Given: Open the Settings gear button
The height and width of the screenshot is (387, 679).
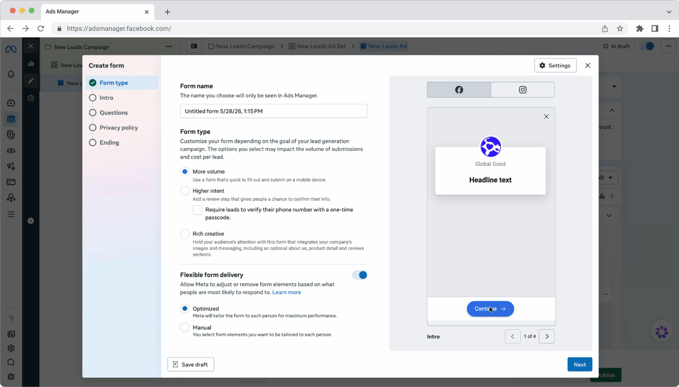Looking at the screenshot, I should coord(555,65).
